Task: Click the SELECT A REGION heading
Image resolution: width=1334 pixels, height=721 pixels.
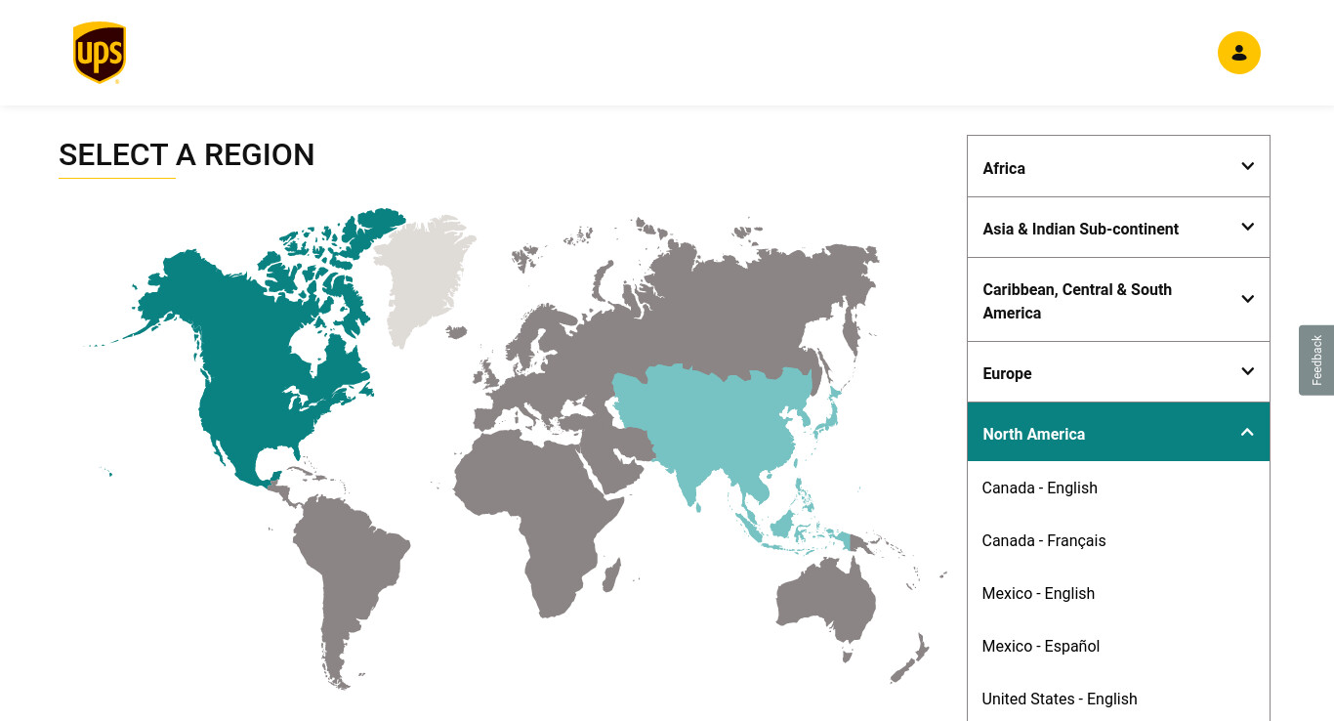Action: pos(187,155)
